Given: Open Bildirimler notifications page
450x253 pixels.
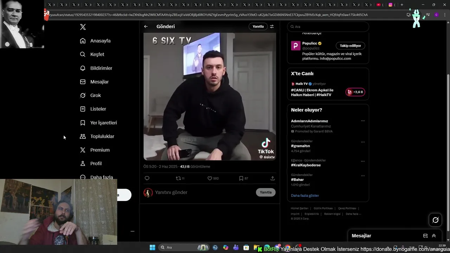Looking at the screenshot, I should coord(96,68).
